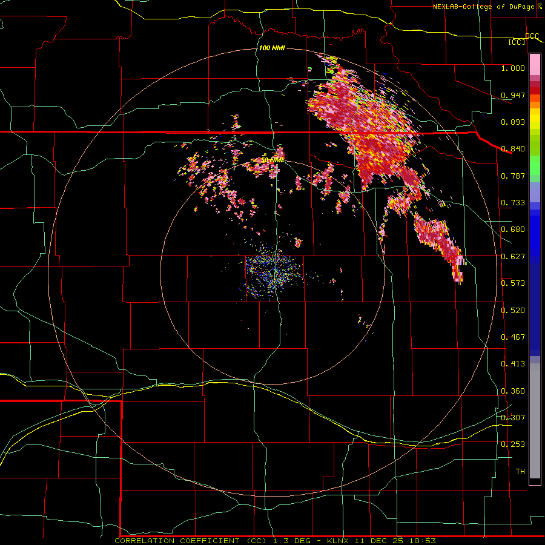
Task: Click the 0.520 legend value
Action: (513, 311)
